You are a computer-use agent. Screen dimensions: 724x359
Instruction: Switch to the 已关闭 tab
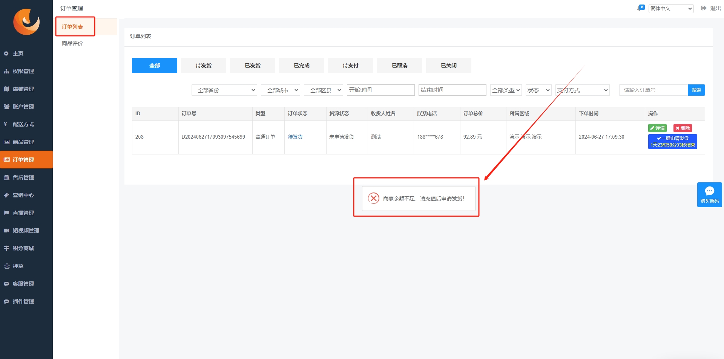click(x=449, y=66)
